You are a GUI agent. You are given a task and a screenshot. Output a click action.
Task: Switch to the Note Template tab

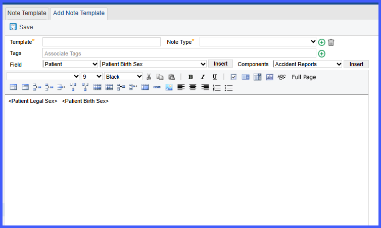click(x=27, y=13)
